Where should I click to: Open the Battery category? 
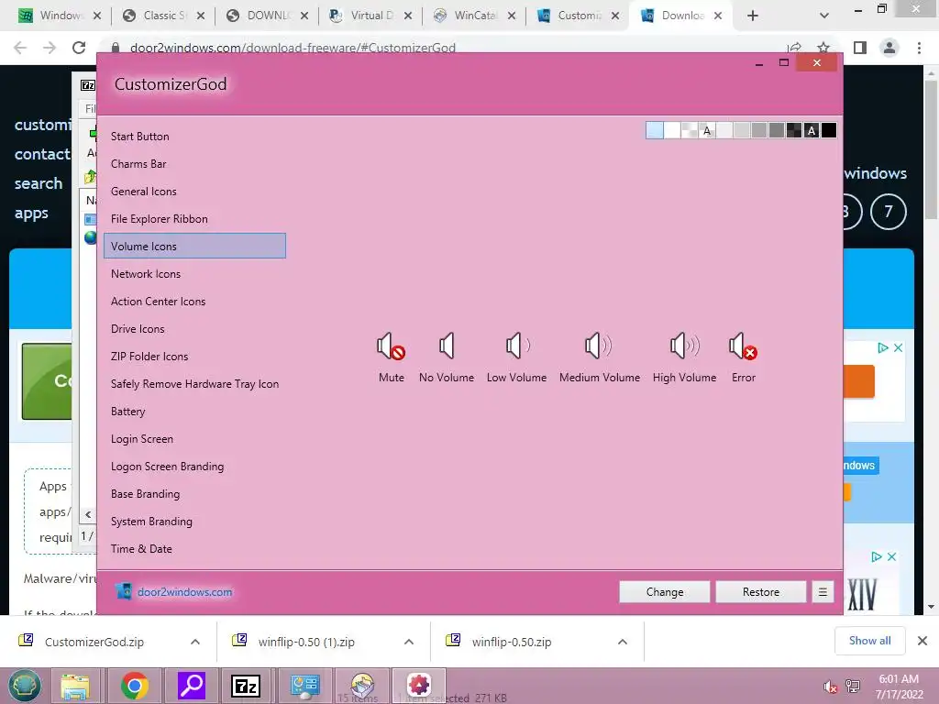coord(194,412)
